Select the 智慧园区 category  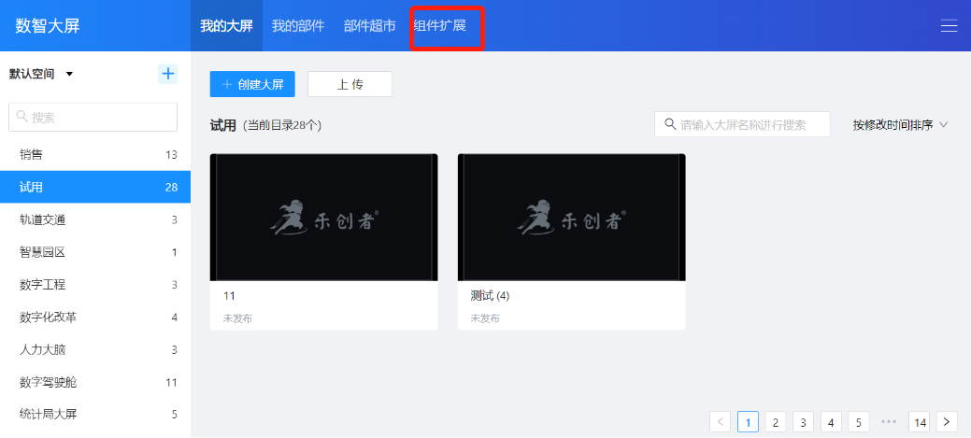point(95,252)
